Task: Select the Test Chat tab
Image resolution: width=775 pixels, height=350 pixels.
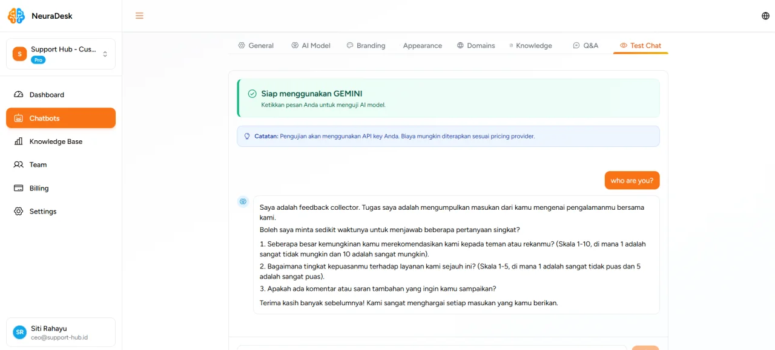Action: [641, 45]
